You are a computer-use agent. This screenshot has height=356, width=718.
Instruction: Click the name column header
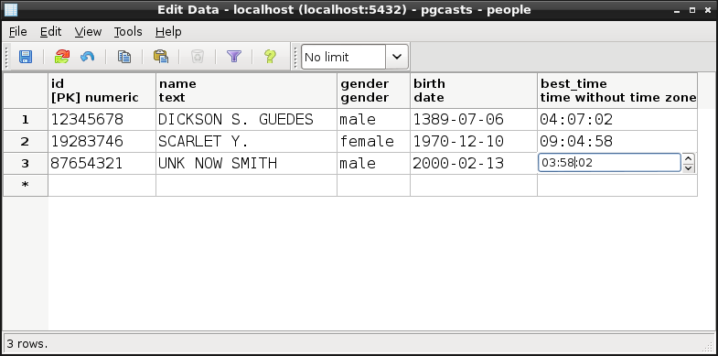246,91
